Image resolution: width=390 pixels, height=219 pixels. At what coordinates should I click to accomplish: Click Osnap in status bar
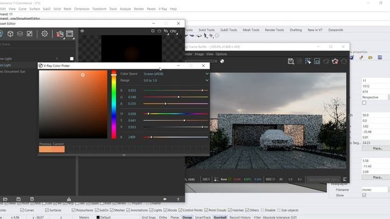pos(187,217)
